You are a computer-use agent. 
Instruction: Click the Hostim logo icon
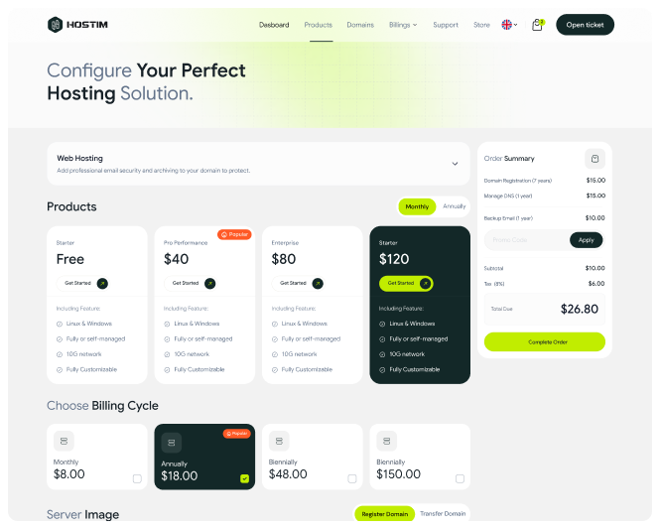[54, 25]
